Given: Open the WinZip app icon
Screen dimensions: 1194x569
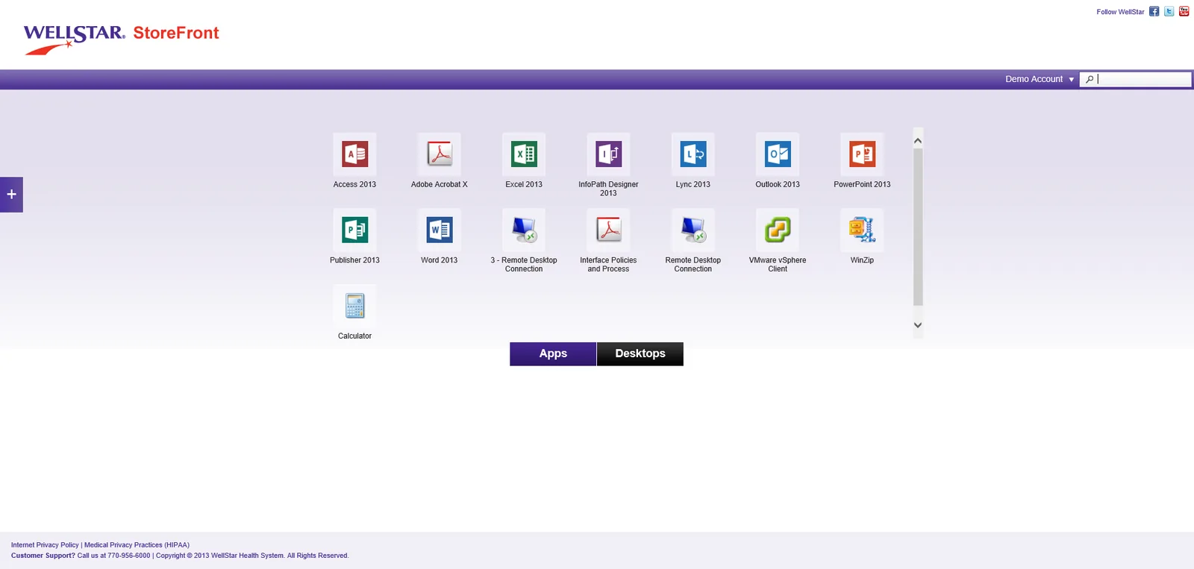Looking at the screenshot, I should pos(862,230).
